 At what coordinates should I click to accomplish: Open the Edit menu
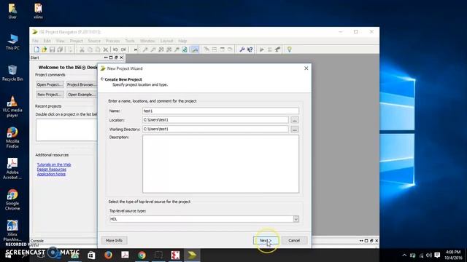pyautogui.click(x=47, y=41)
